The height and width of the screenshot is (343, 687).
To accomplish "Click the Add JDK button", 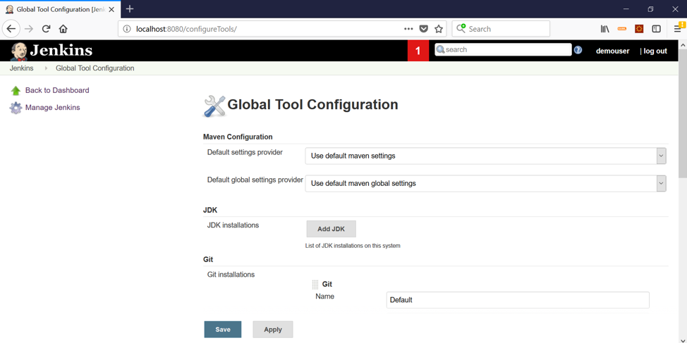I will tap(332, 229).
